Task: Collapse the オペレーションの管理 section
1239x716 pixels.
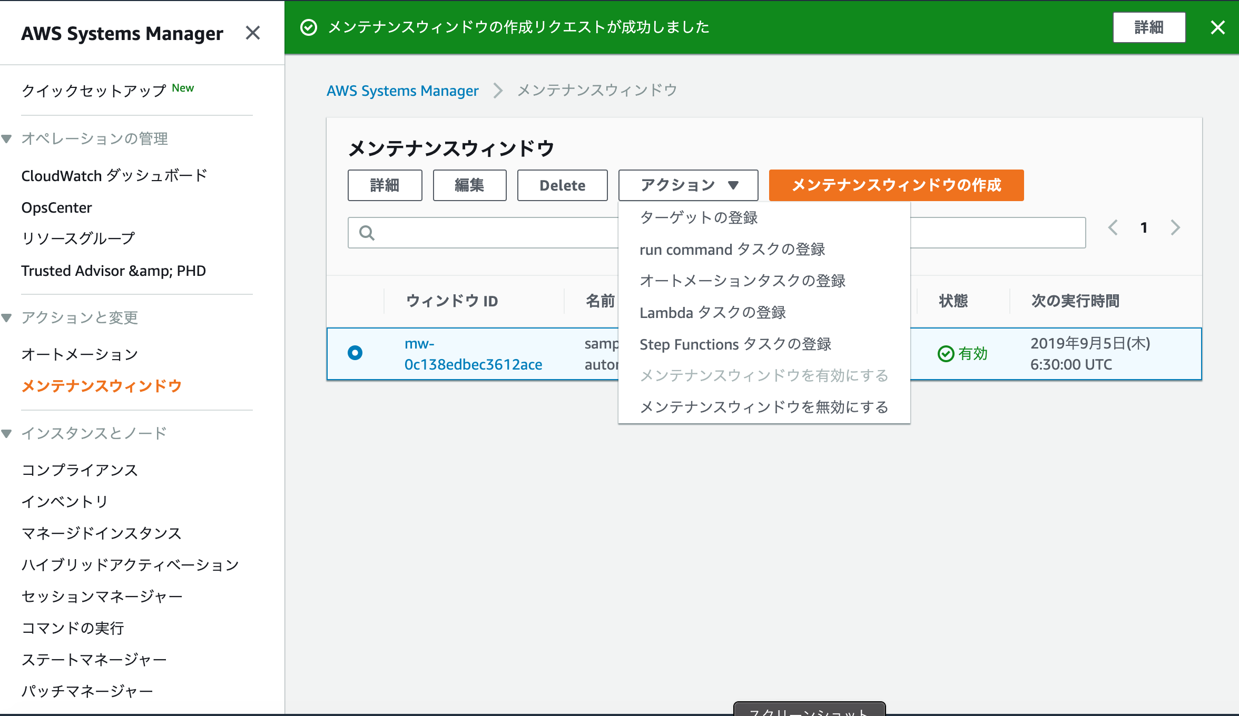Action: tap(6, 139)
